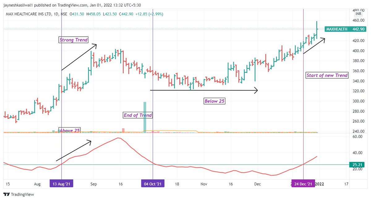Click the 360.00 price axis label

pyautogui.click(x=358, y=71)
